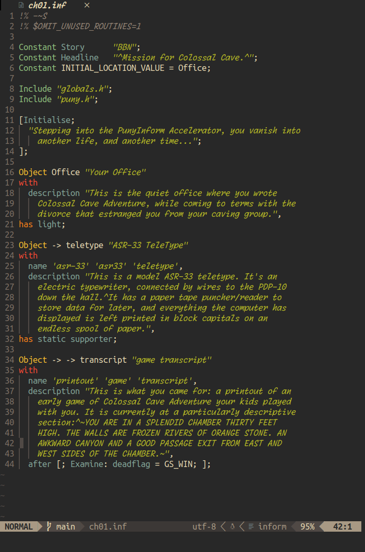Click line number 34 in the gutter
The width and height of the screenshot is (365, 552).
(9, 360)
